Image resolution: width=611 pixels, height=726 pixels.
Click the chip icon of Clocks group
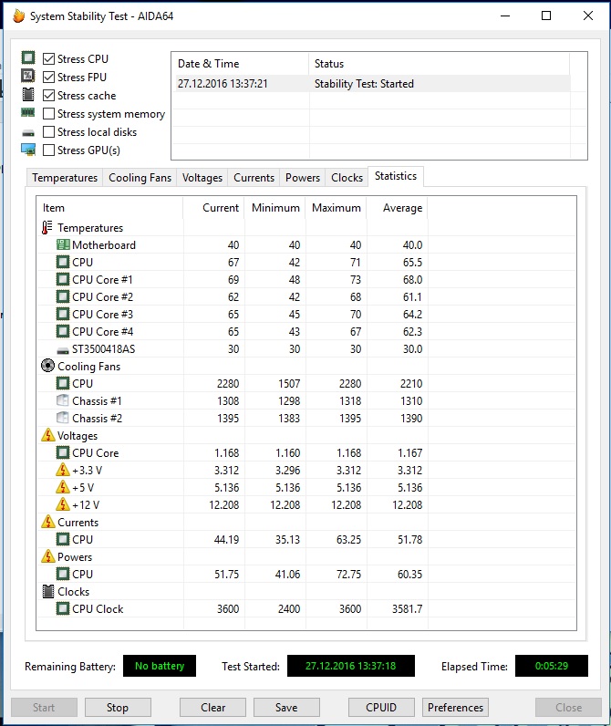48,591
